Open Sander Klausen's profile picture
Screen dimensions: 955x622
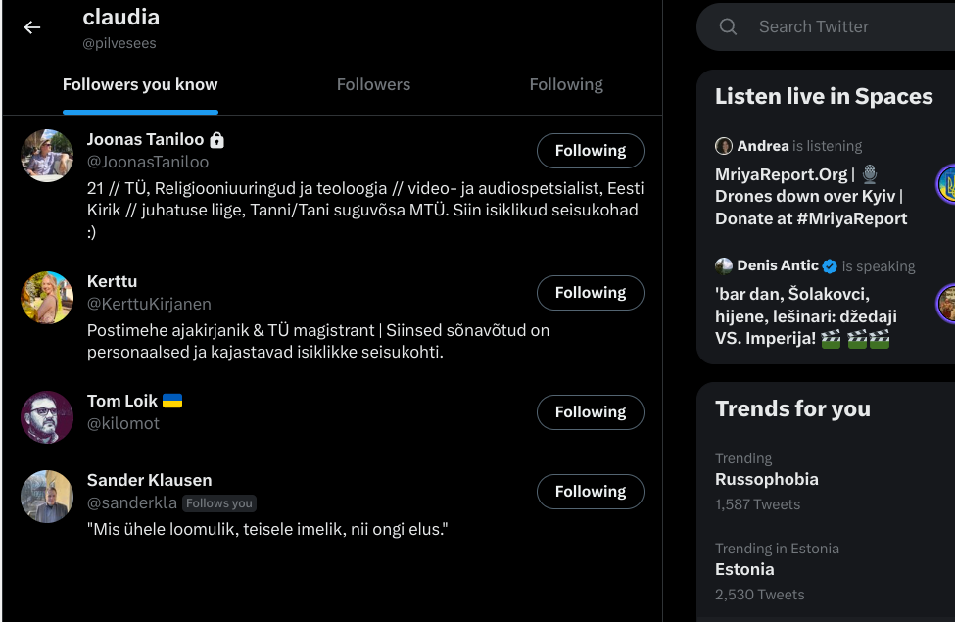click(47, 497)
